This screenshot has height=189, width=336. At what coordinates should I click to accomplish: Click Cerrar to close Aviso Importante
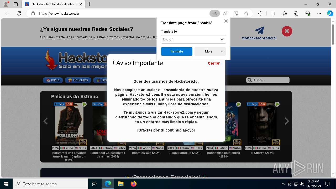[x=214, y=63]
